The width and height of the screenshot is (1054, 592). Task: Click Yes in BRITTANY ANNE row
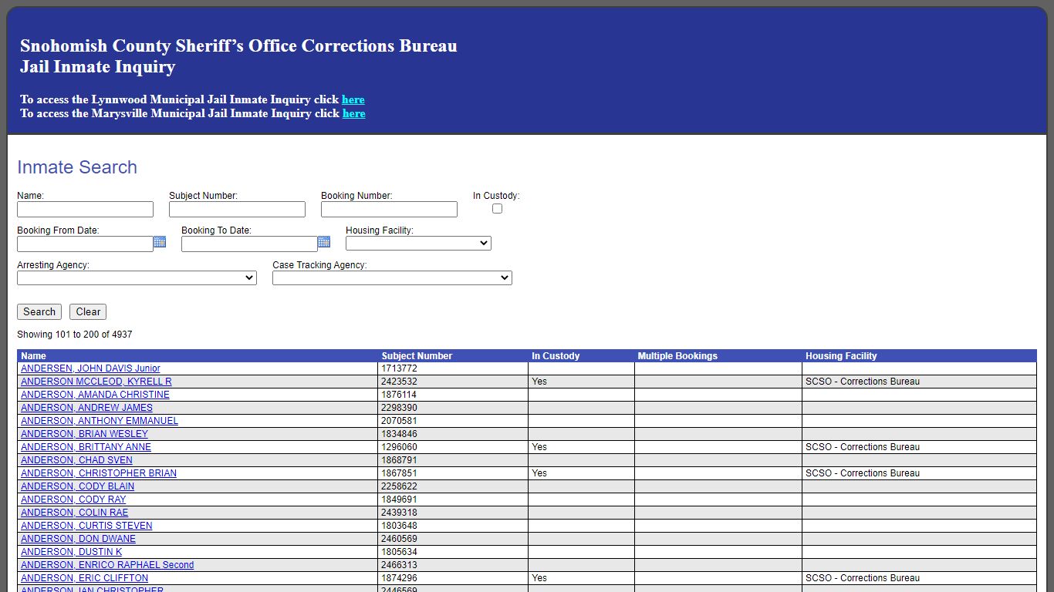pos(539,447)
